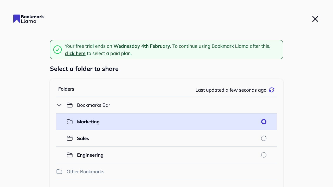Select the Marketing folder name
This screenshot has width=333, height=187.
[88, 122]
